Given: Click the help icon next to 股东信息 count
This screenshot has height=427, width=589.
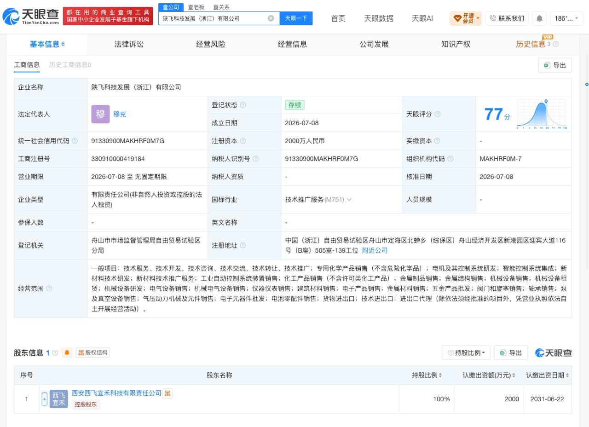Looking at the screenshot, I should coord(55,353).
